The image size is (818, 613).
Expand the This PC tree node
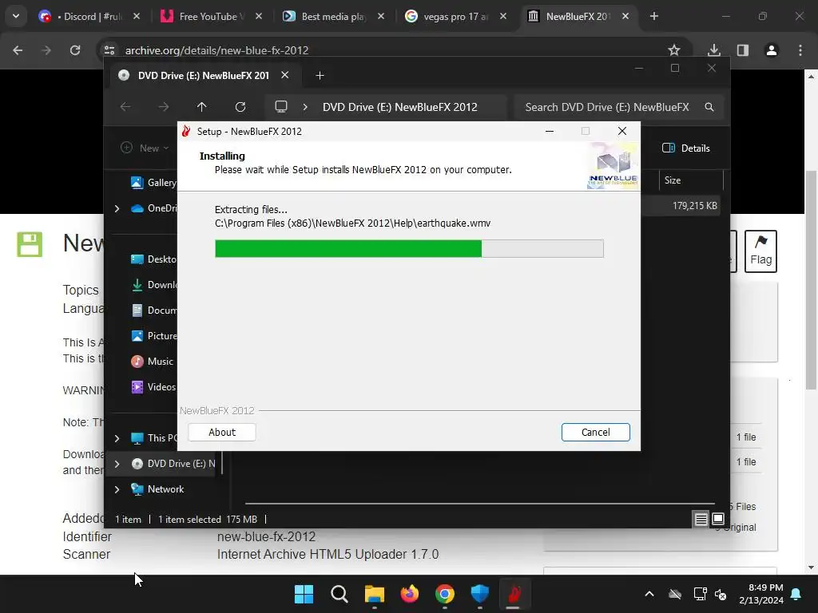coord(117,438)
